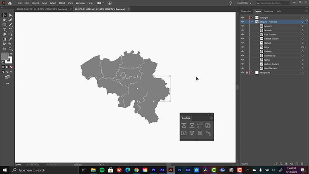Open the Layers panel options menu

pos(307,12)
